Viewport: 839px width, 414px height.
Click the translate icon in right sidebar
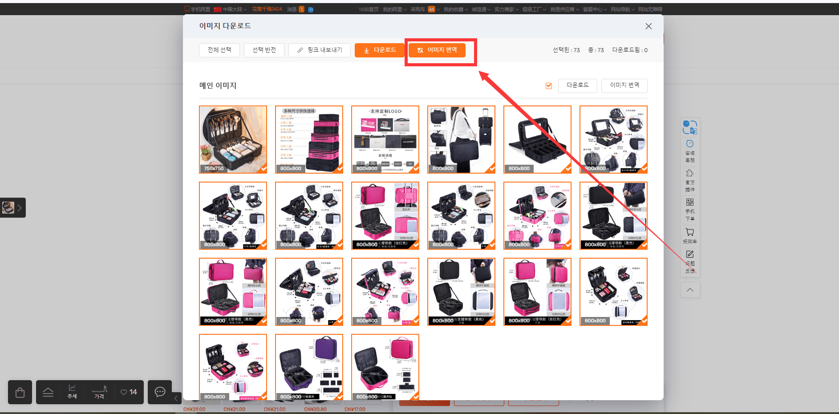pyautogui.click(x=690, y=127)
